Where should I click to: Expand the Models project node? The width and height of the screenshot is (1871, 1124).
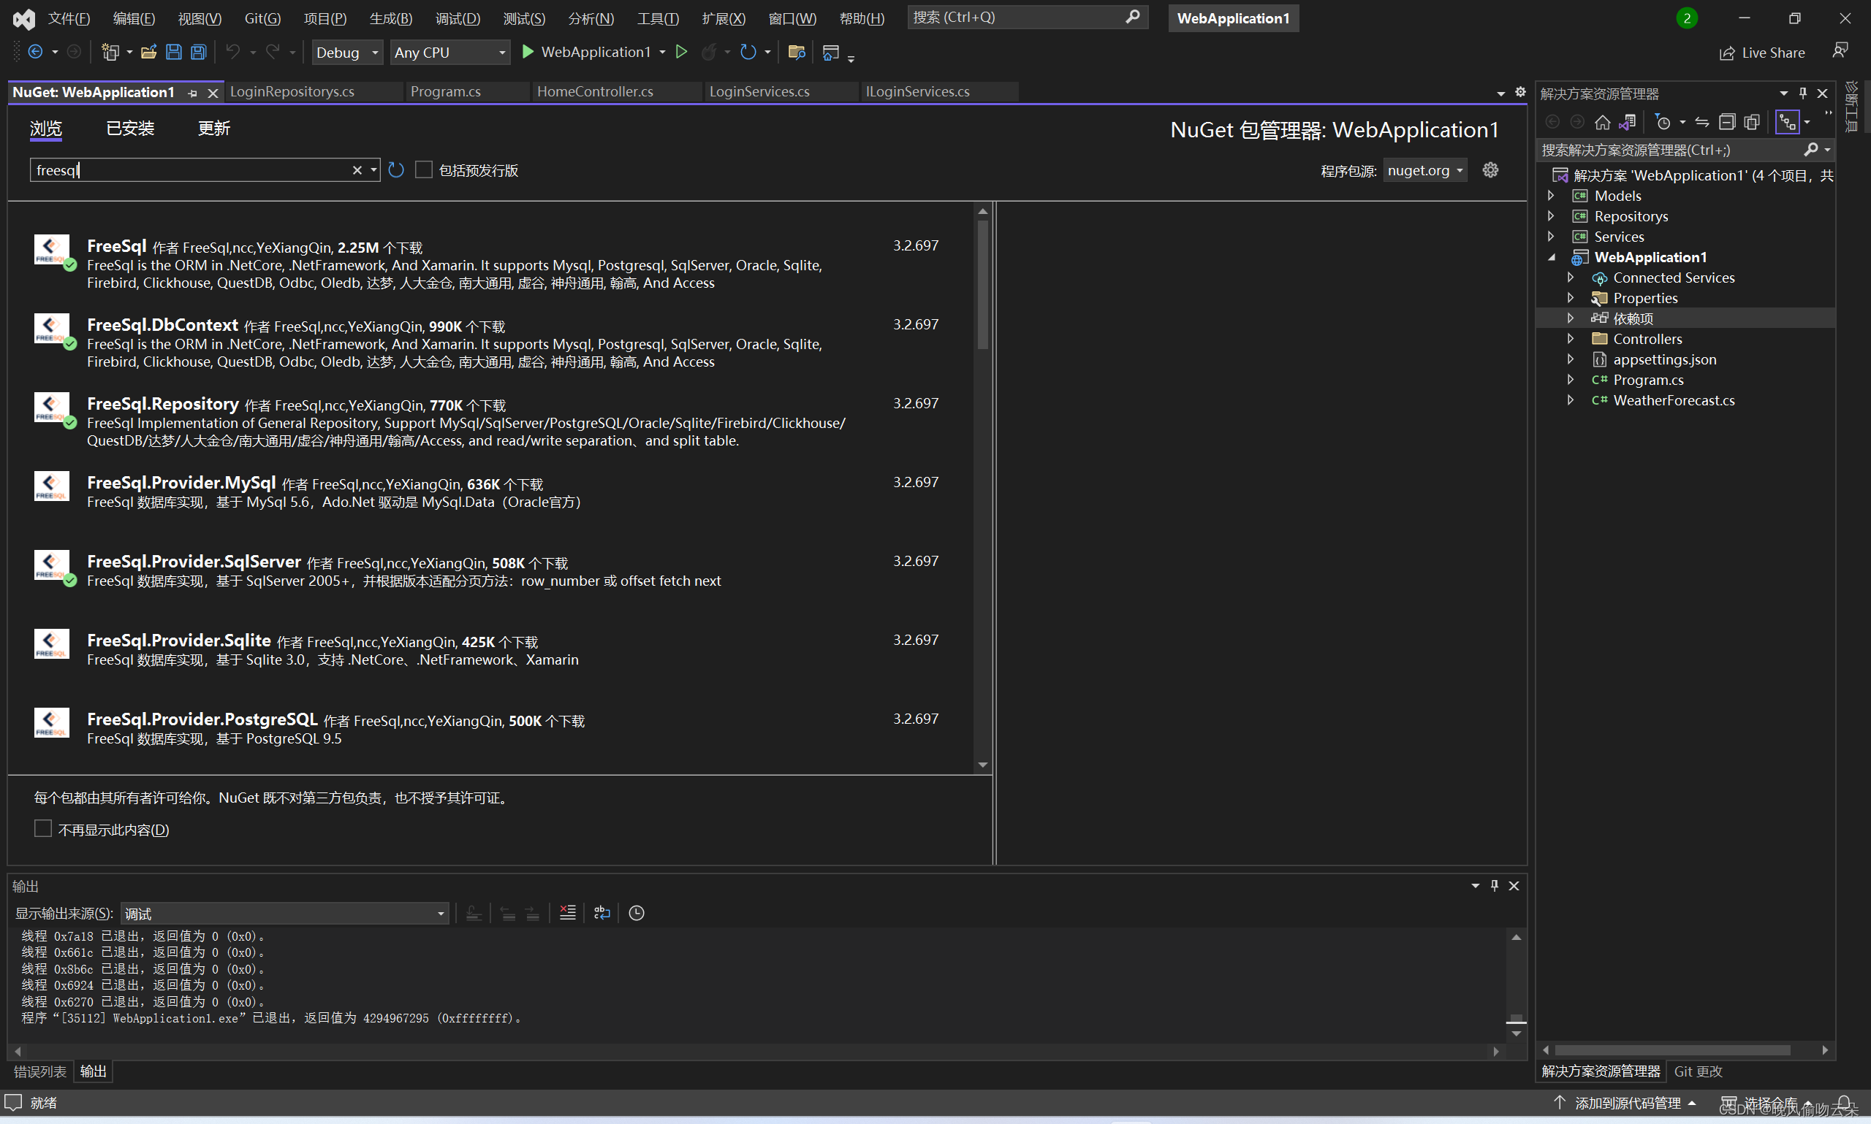coord(1550,196)
